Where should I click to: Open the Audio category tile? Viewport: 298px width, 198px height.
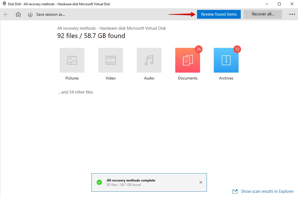[149, 60]
